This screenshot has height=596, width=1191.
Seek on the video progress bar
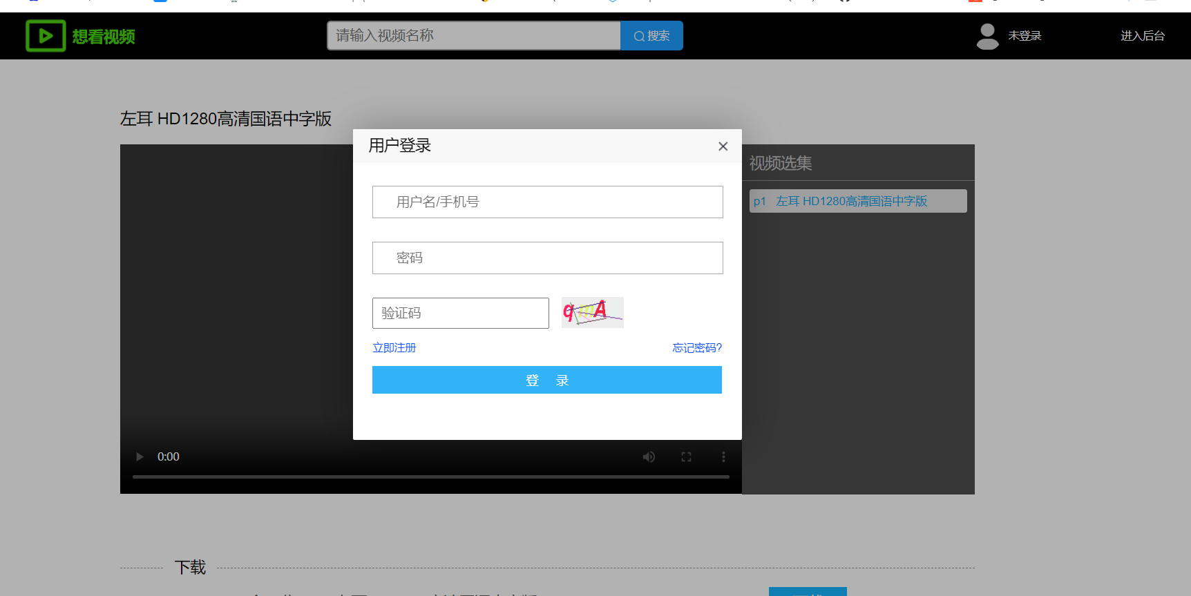[431, 477]
